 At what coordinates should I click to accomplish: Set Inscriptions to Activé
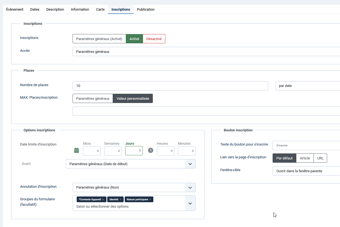134,39
